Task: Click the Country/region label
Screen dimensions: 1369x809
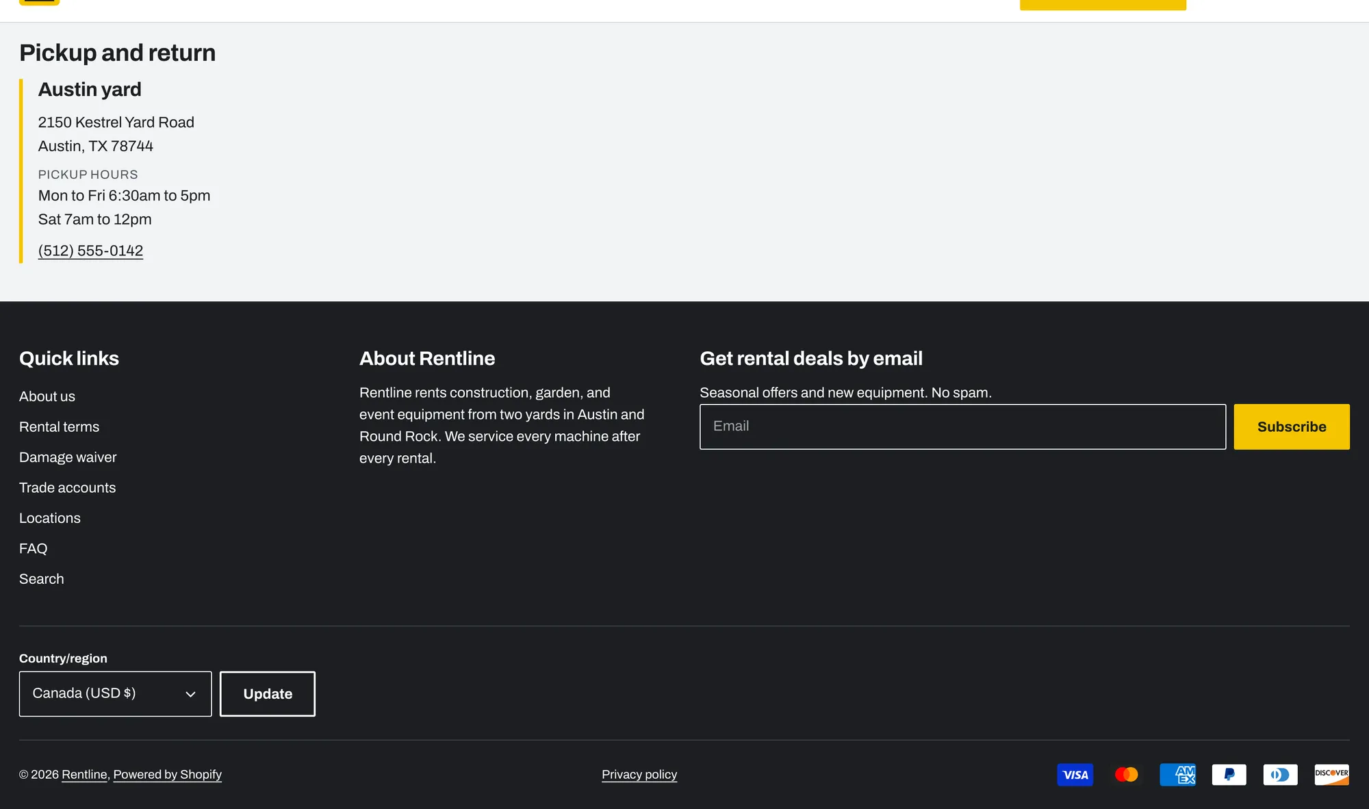Action: click(x=63, y=658)
